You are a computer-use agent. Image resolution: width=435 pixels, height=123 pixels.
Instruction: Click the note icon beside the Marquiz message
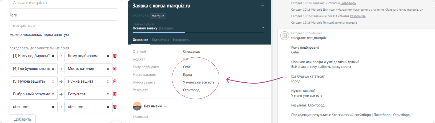(x=284, y=36)
